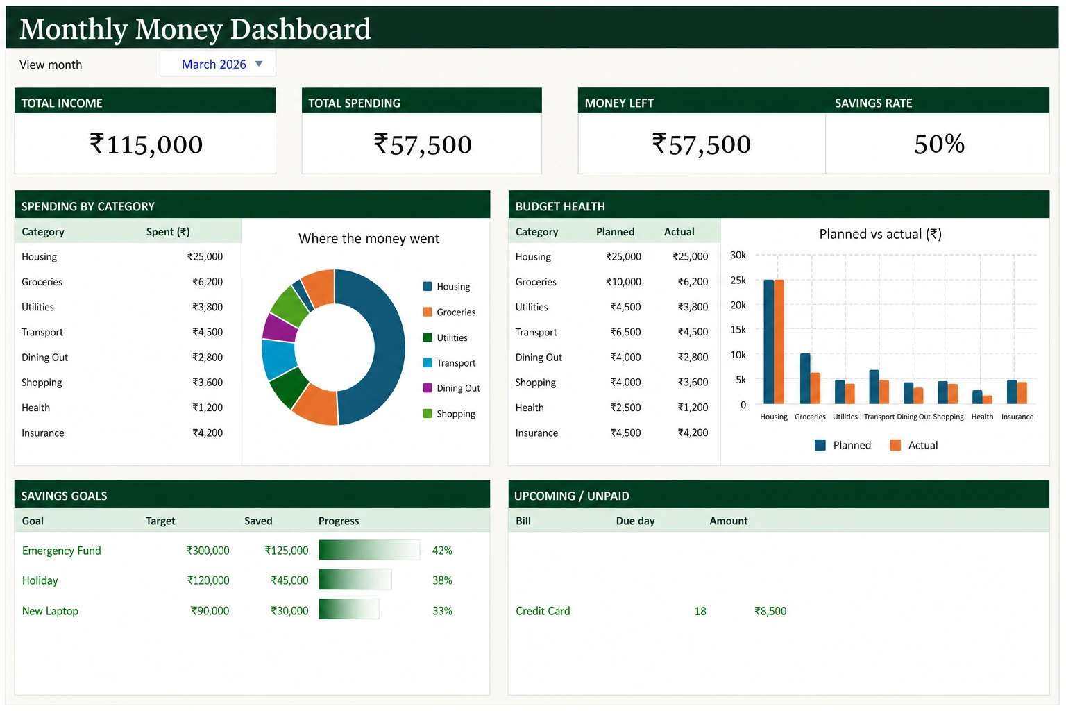
Task: Select the Total Income value ₹115,000
Action: tap(146, 144)
